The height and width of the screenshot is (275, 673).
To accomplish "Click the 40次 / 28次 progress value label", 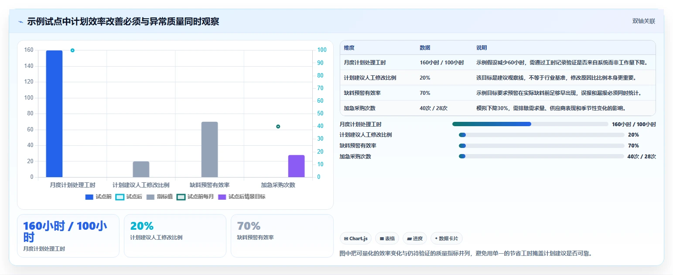I will click(x=642, y=157).
